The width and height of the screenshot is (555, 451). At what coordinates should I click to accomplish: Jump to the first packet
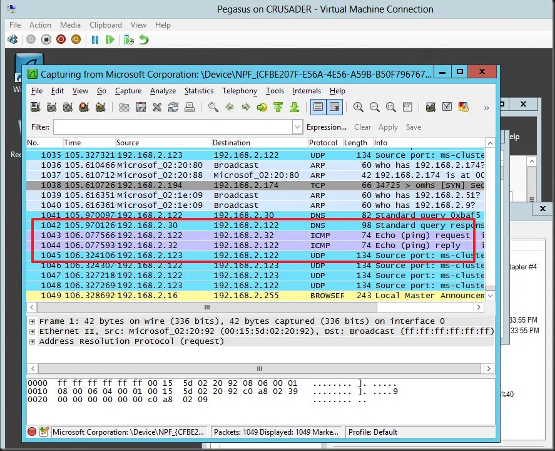pos(278,107)
